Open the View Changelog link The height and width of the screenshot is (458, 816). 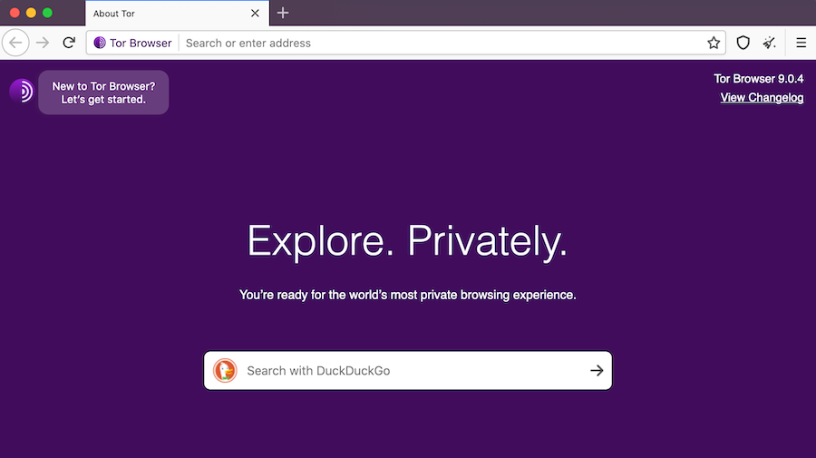(x=762, y=98)
